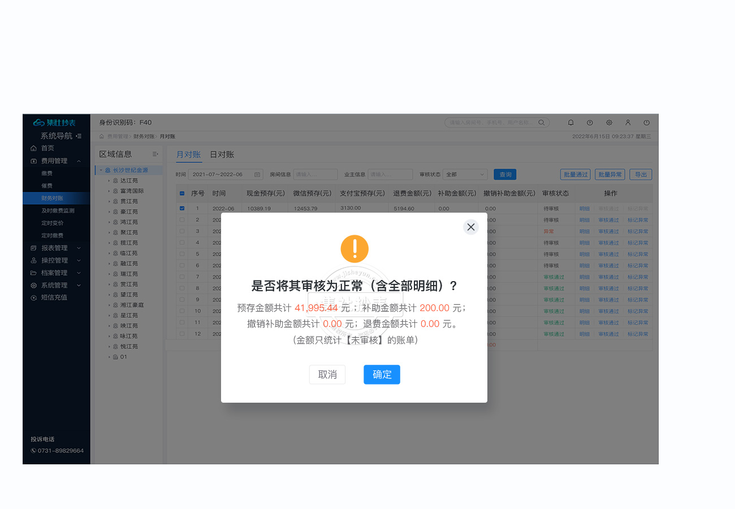This screenshot has width=735, height=509.
Task: Click the notification bell icon
Action: coord(570,122)
